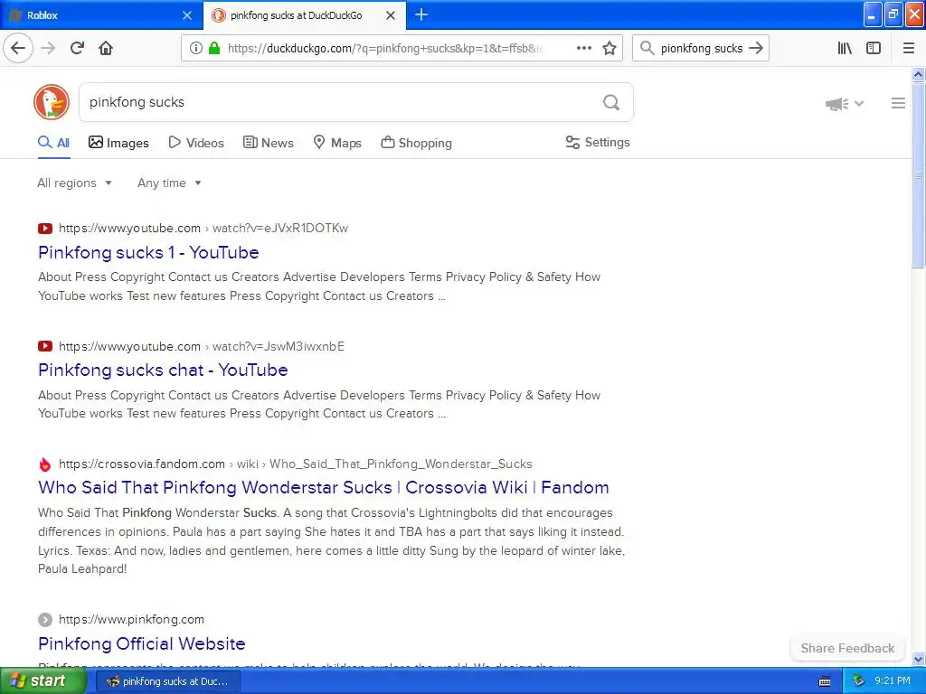This screenshot has width=926, height=694.
Task: Close the Roblox tab
Action: pos(187,15)
